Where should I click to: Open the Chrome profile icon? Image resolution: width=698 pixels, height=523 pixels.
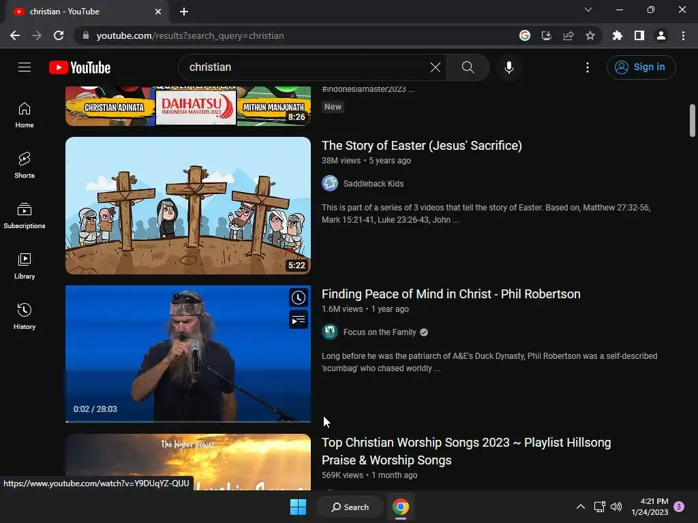[x=661, y=35]
